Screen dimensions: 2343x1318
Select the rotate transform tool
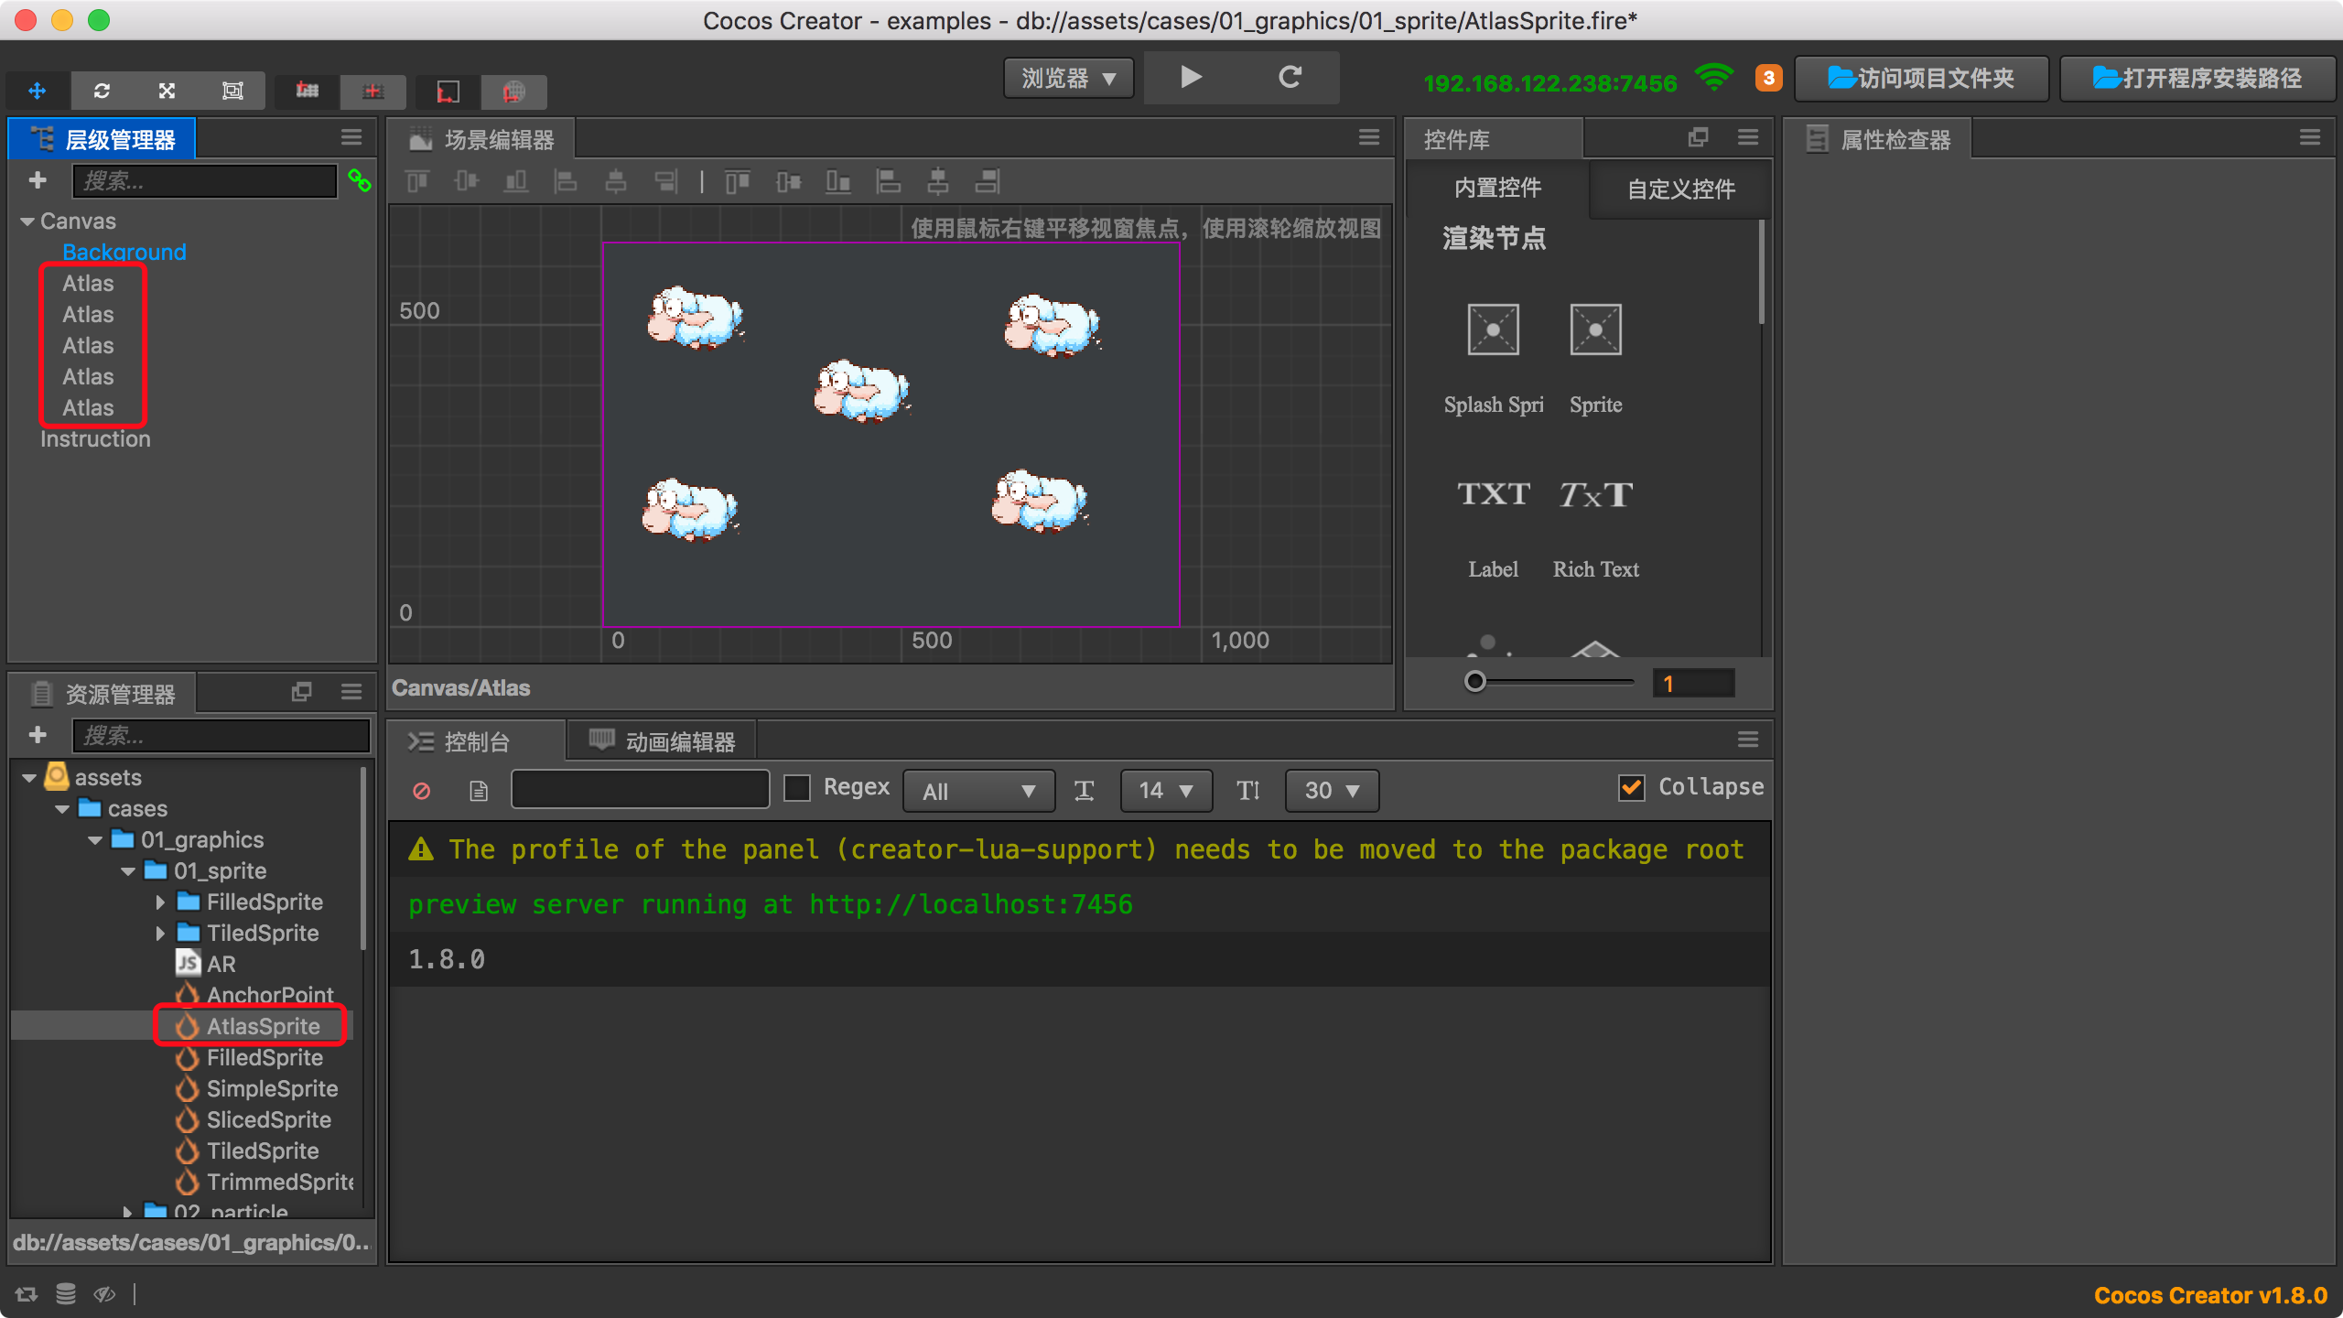(102, 91)
